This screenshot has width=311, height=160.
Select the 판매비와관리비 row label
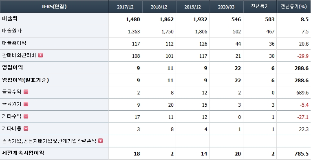tap(19, 55)
